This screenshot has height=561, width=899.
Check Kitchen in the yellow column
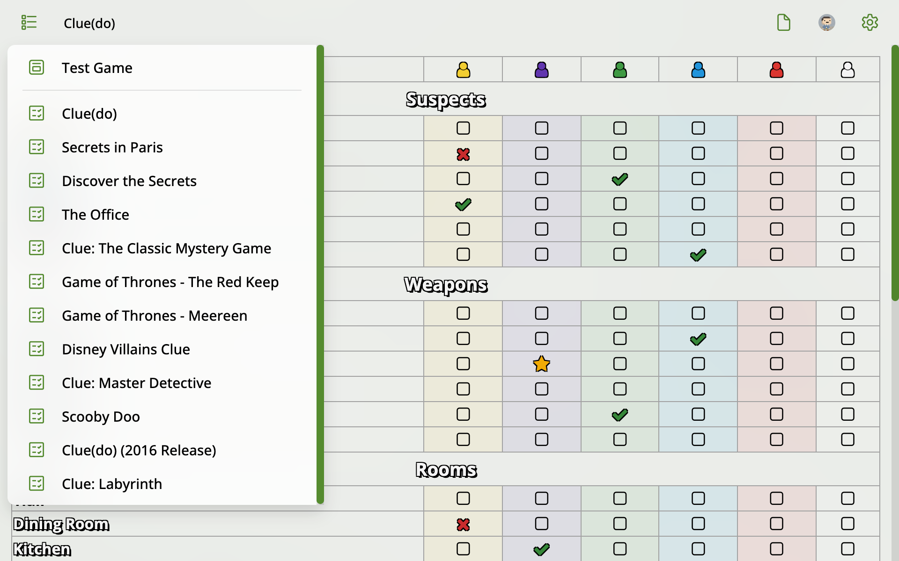pyautogui.click(x=463, y=549)
